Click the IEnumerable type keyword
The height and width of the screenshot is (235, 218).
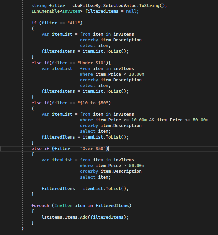click(x=45, y=11)
